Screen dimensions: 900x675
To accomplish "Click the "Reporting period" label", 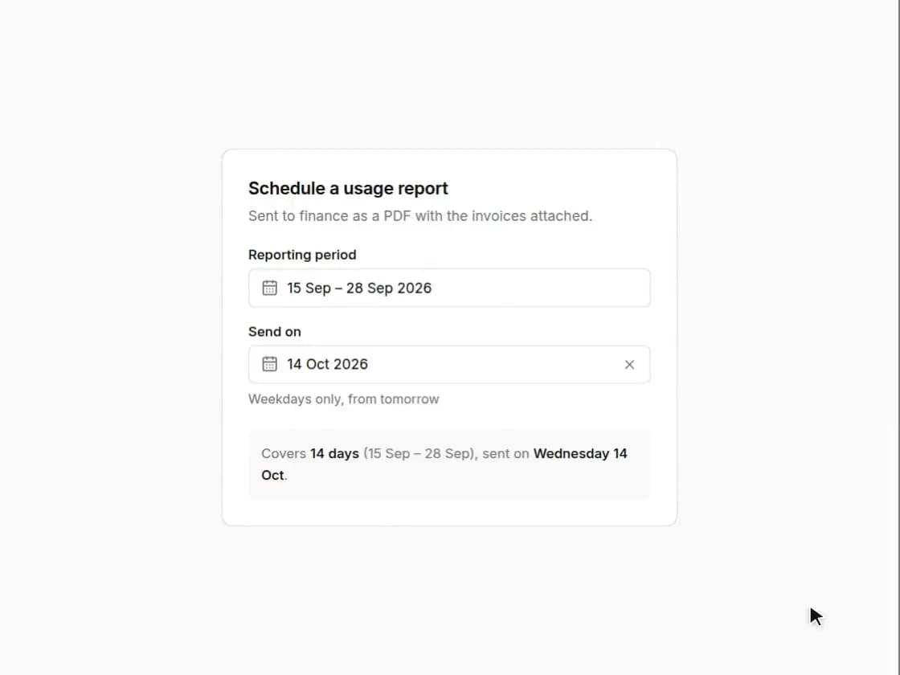I will (302, 255).
